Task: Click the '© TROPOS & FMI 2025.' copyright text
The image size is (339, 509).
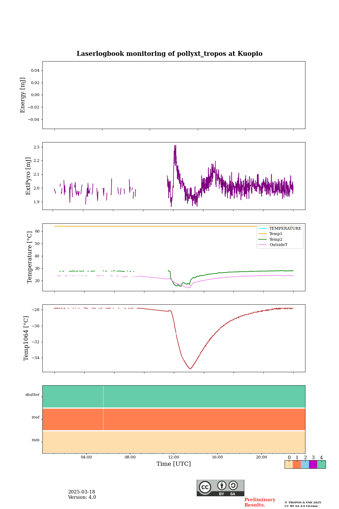Action: 303,502
